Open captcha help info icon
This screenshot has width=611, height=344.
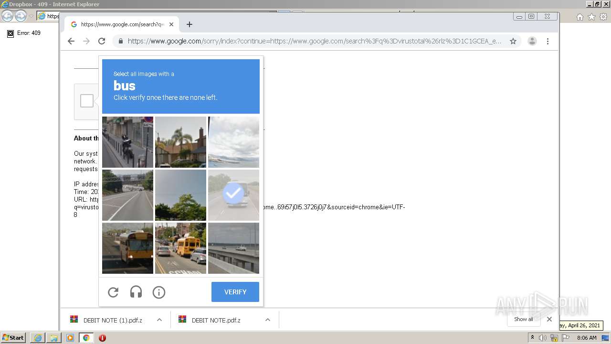click(x=159, y=292)
